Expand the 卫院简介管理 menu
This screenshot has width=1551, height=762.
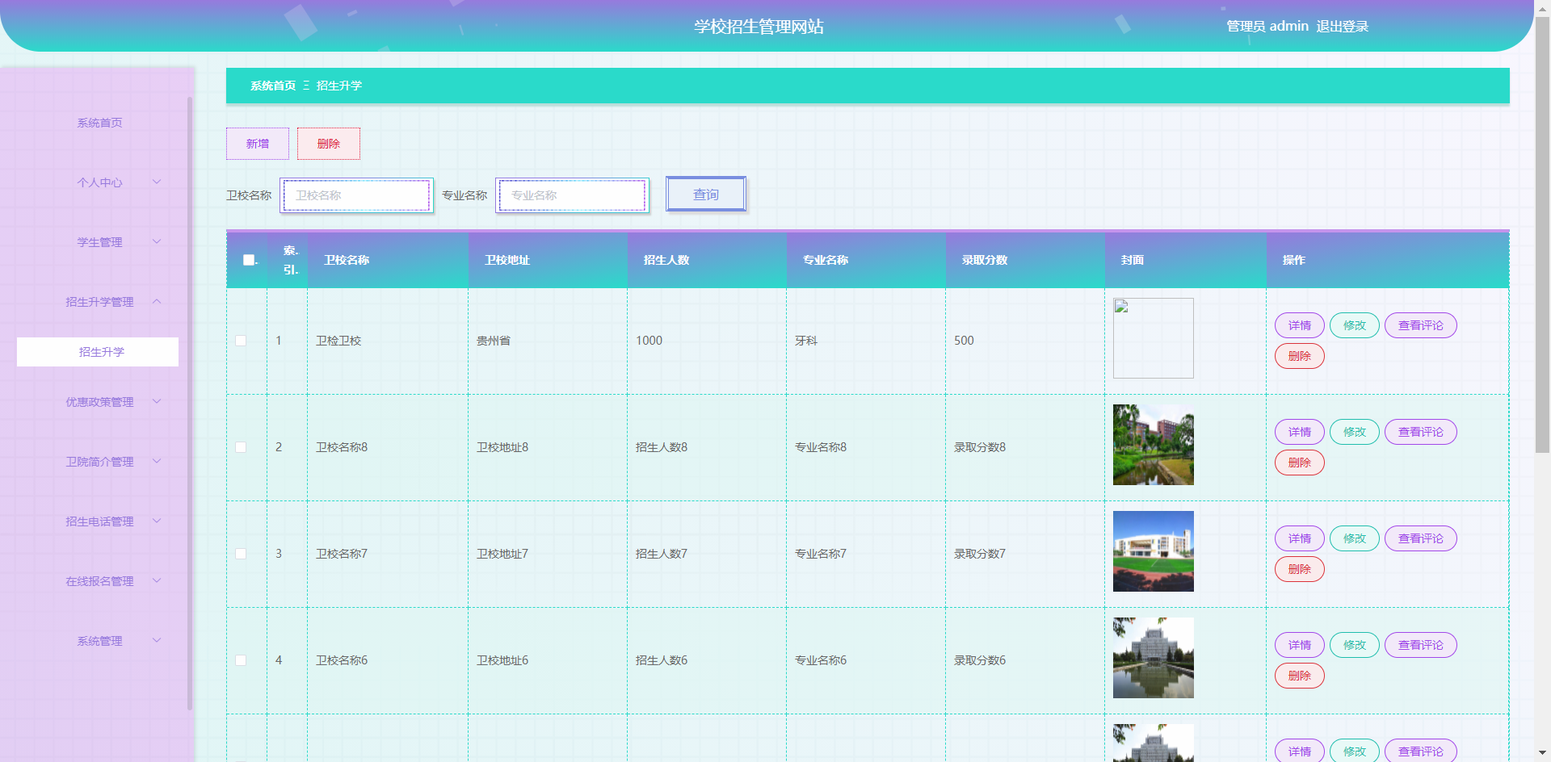click(x=99, y=462)
